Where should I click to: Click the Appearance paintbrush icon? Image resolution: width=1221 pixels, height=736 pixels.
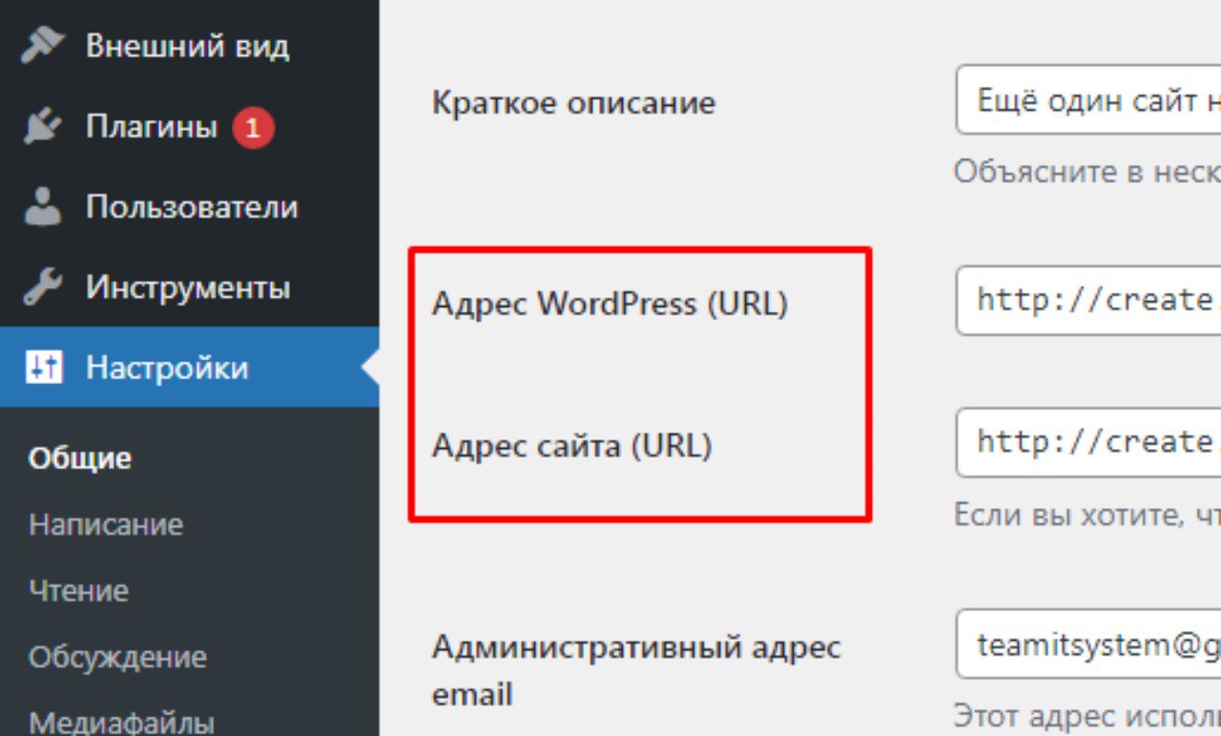point(43,46)
